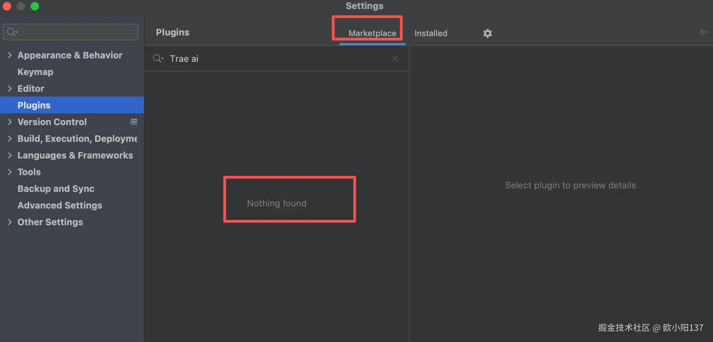Expand the Version Control chevron
Screen dimensions: 713x342
(10, 122)
